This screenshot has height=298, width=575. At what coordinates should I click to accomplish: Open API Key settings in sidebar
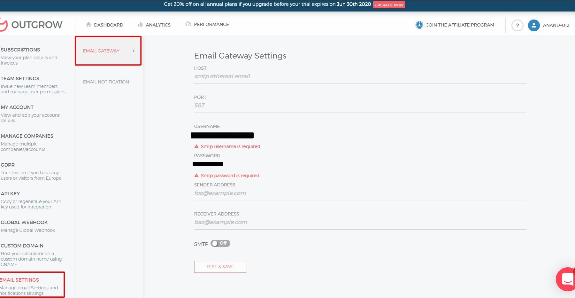point(10,194)
